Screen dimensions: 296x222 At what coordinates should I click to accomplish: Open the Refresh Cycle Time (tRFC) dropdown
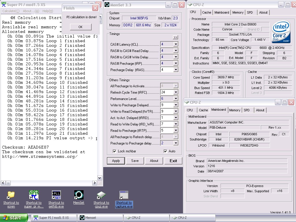176,92
